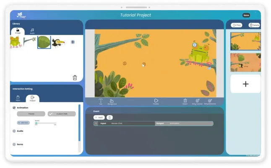Image resolution: width=271 pixels, height=168 pixels.
Task: Select the second scene thumbnail with toucan
Action: [x=245, y=63]
